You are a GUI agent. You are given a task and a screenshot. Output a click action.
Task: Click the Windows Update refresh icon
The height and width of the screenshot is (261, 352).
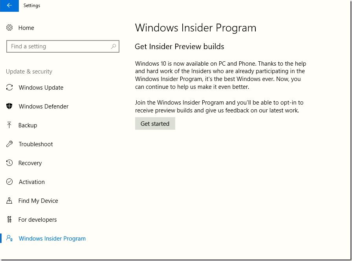(x=9, y=87)
